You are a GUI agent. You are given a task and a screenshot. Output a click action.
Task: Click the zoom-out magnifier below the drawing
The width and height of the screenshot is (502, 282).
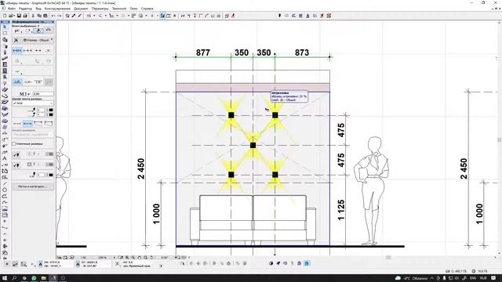tap(133, 258)
